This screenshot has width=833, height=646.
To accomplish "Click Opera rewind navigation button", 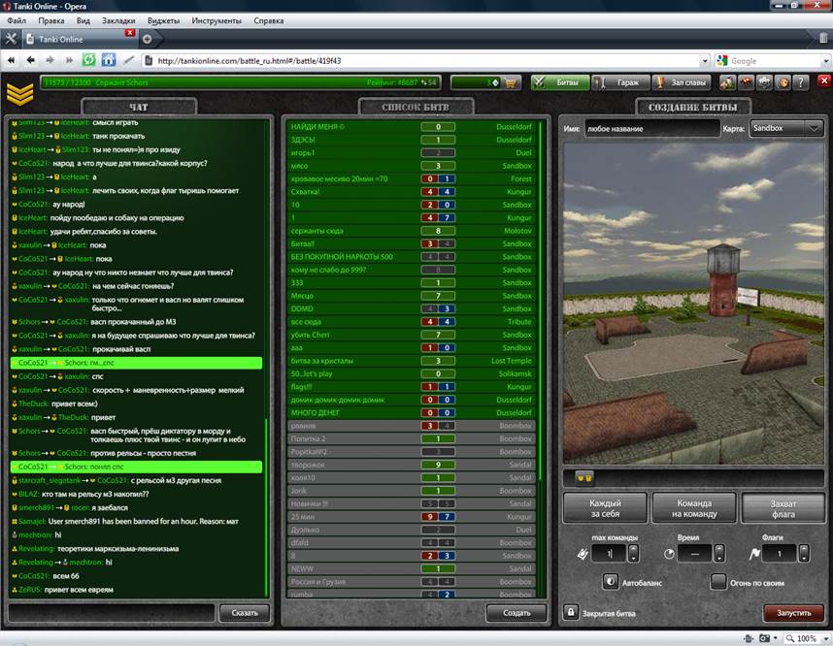I will (x=11, y=60).
